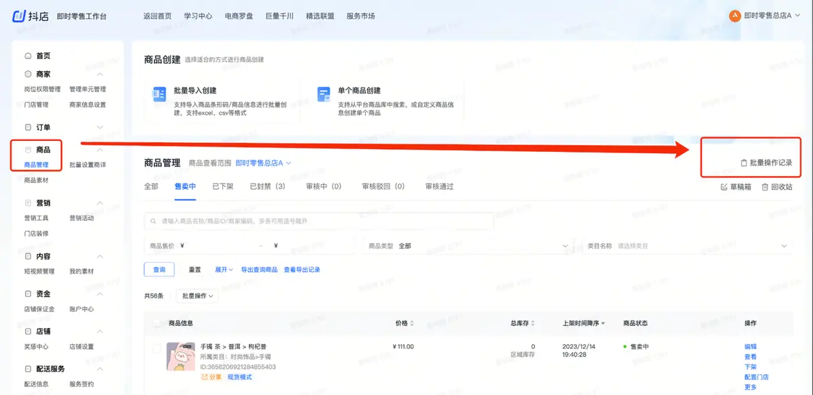Screen dimensions: 813x395
Task: Click the 下架 link in the 操作 column
Action: [751, 367]
